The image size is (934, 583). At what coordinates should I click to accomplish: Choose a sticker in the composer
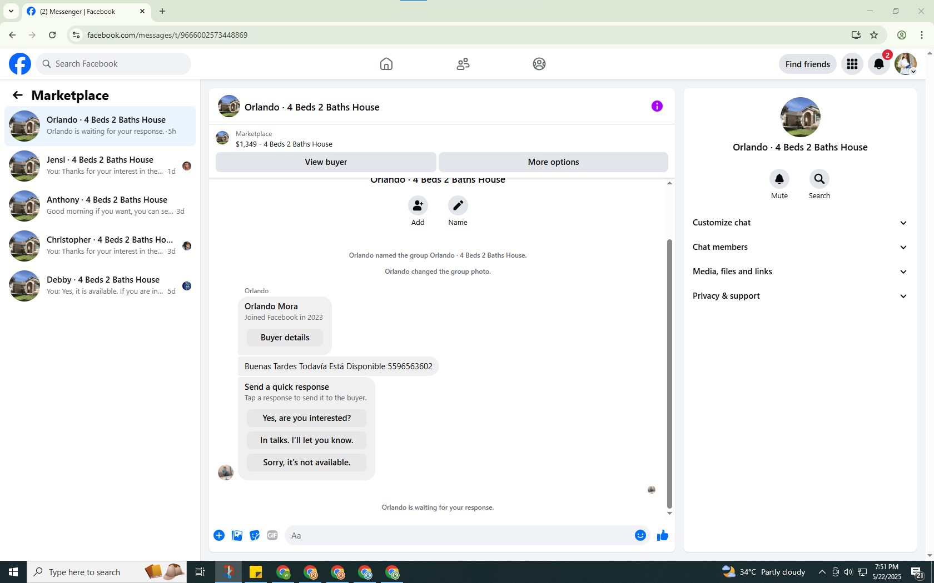pos(255,535)
